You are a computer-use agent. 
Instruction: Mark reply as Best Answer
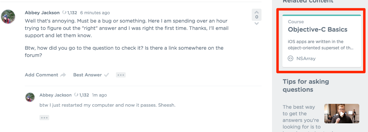tap(87, 75)
